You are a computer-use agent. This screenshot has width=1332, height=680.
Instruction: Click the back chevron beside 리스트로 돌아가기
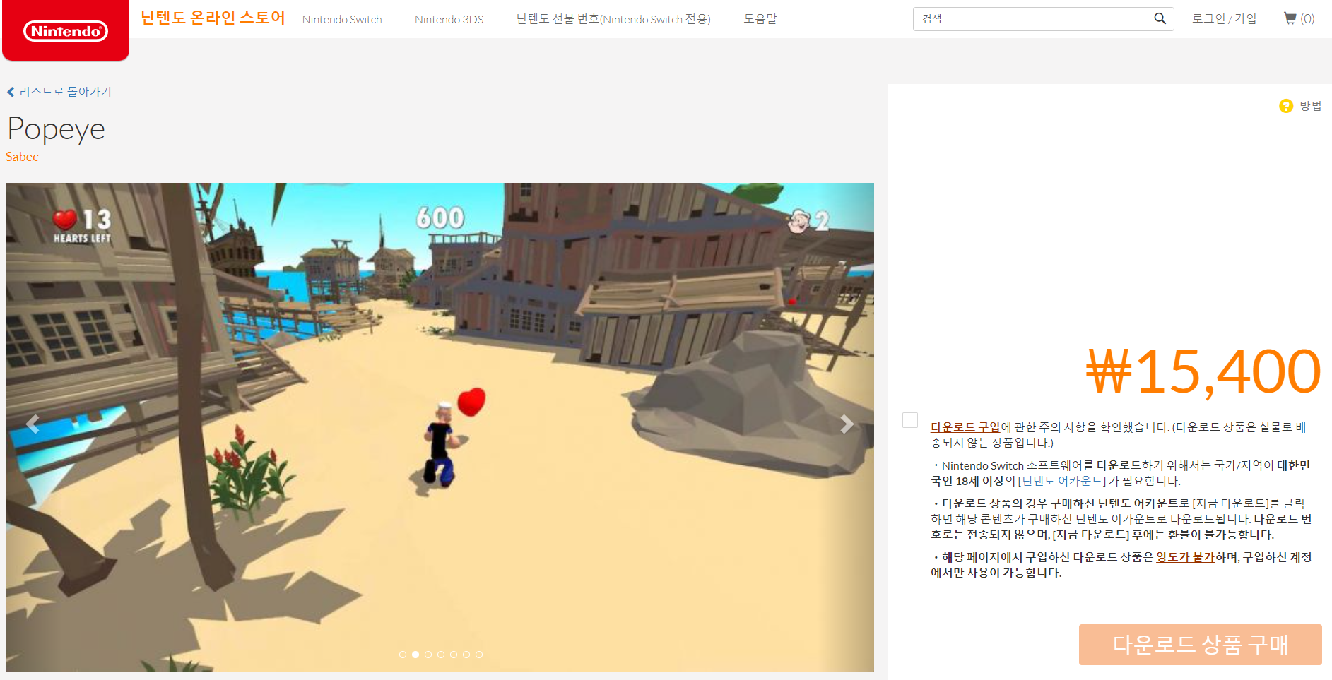(11, 92)
